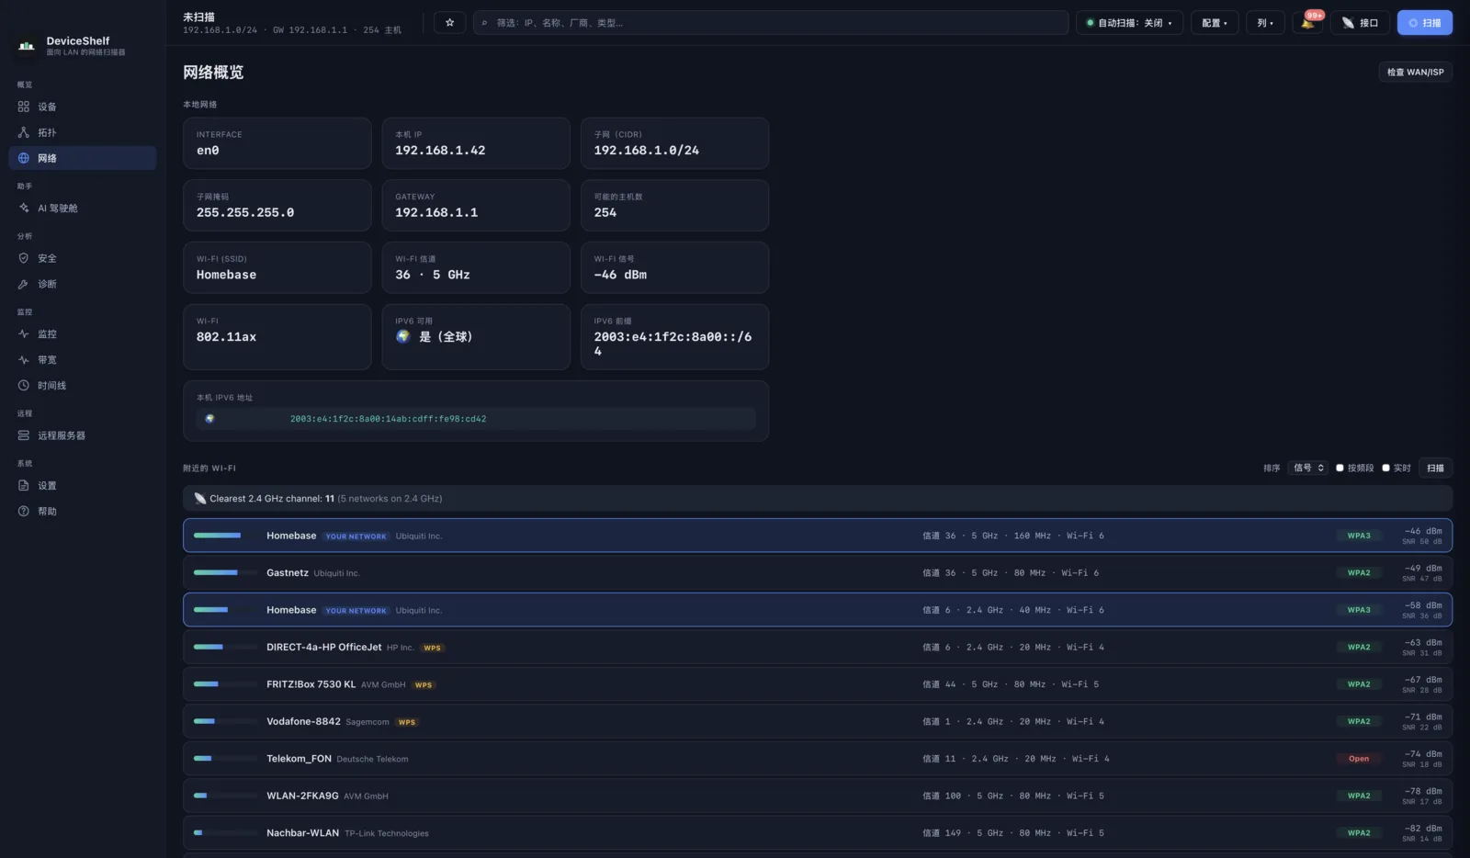Viewport: 1470px width, 858px height.
Task: Select 远程服务器 in the sidebar
Action: pyautogui.click(x=83, y=435)
